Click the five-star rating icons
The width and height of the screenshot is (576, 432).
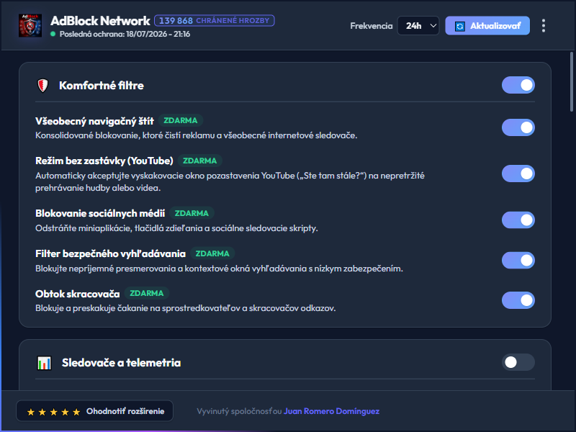tap(53, 412)
